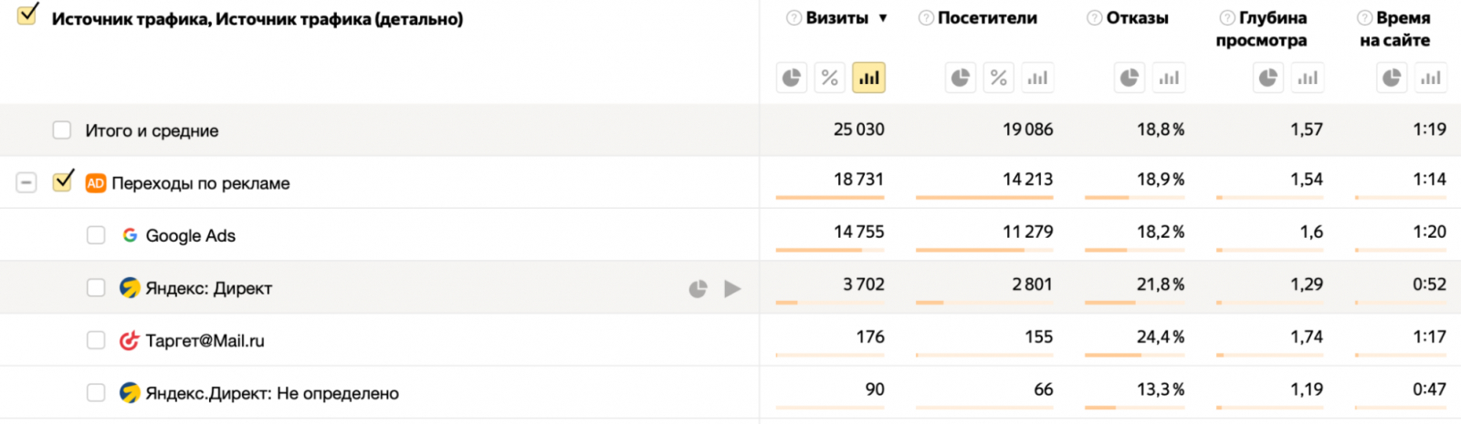1461x424 pixels.
Task: Click highlighted bar chart icon under Визиты
Action: point(868,78)
